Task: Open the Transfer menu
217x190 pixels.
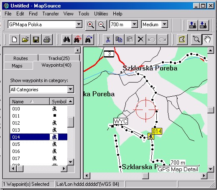Action: (51, 14)
